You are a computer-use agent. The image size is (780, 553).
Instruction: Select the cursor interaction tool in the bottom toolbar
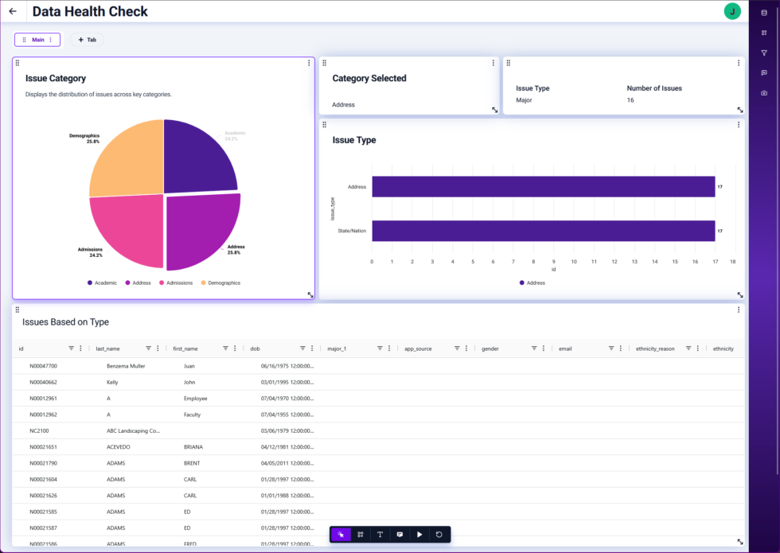[x=341, y=535]
